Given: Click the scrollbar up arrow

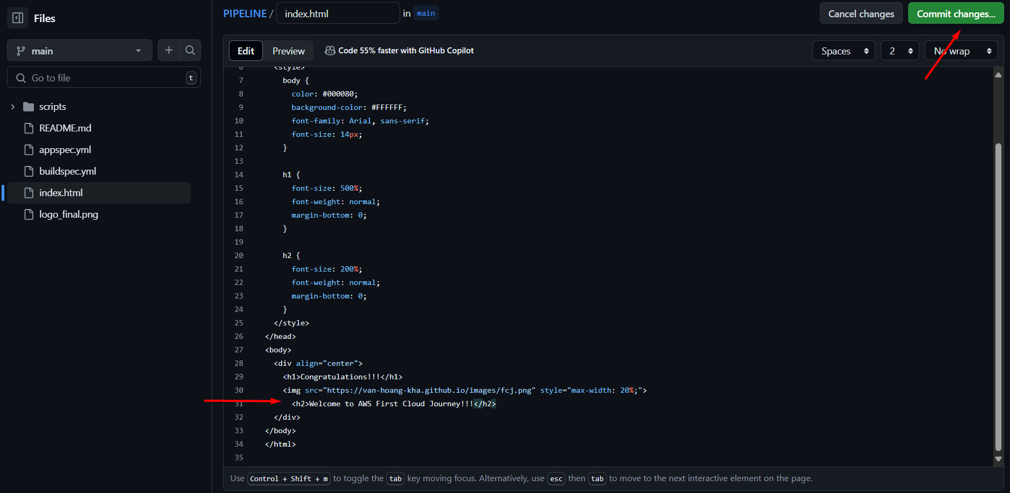Looking at the screenshot, I should (998, 75).
